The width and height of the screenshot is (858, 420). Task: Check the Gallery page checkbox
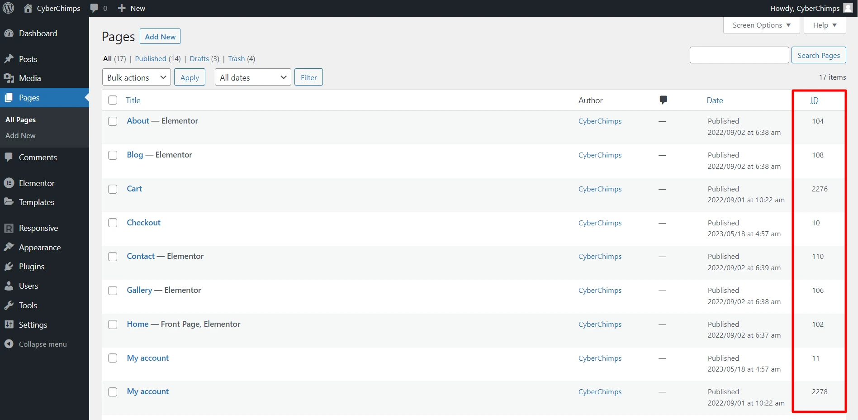[x=113, y=291]
